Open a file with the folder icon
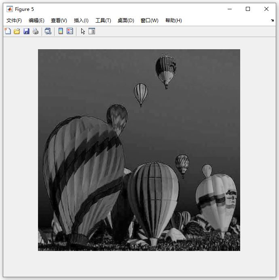The width and height of the screenshot is (279, 280). pos(17,31)
